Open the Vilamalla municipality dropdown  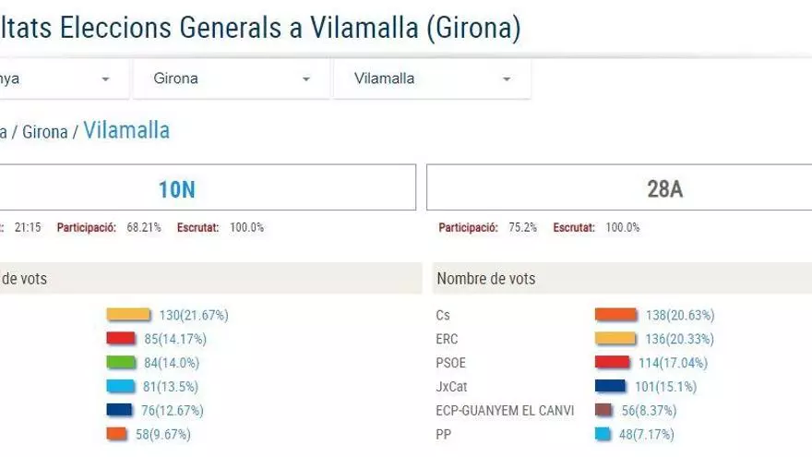(x=431, y=79)
